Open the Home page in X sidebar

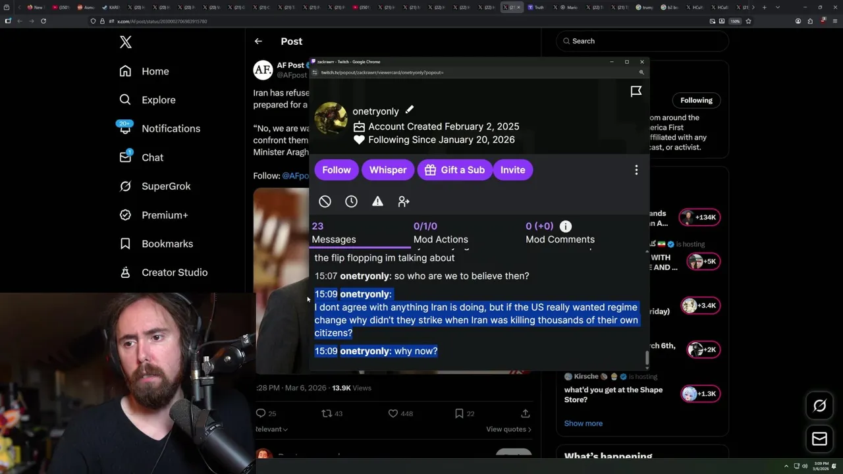tap(144, 71)
